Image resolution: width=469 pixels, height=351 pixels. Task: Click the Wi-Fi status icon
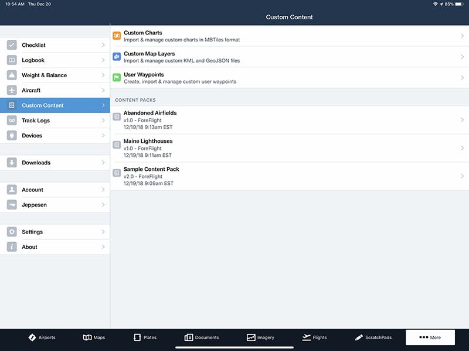tap(435, 4)
